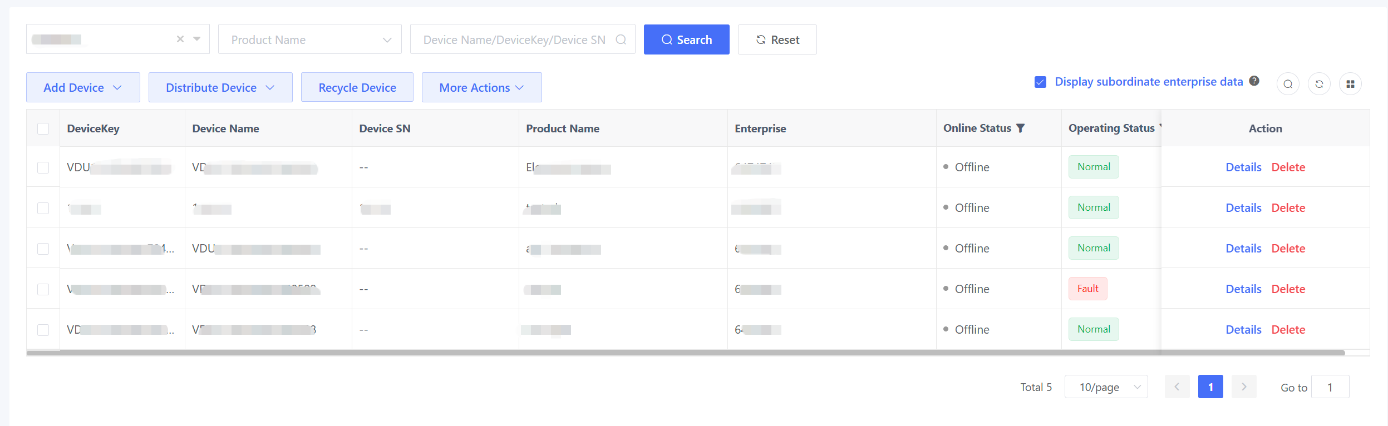Toggle Display subordinate enterprise data checkbox
1388x426 pixels.
coord(1040,82)
